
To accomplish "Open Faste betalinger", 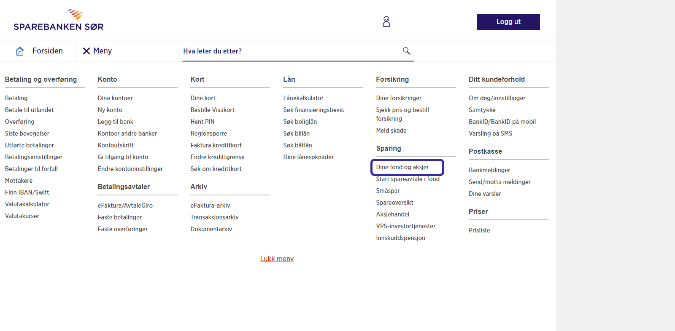I will point(120,217).
